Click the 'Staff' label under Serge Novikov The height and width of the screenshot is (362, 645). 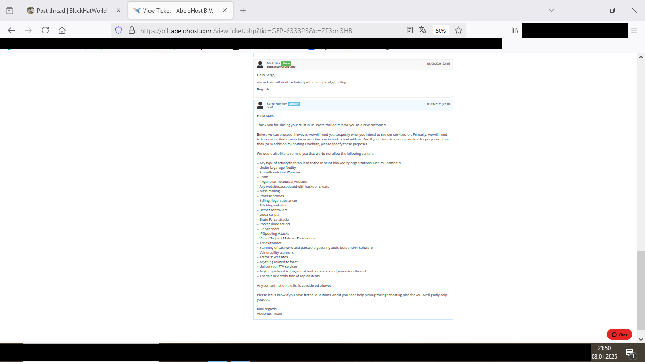[270, 107]
